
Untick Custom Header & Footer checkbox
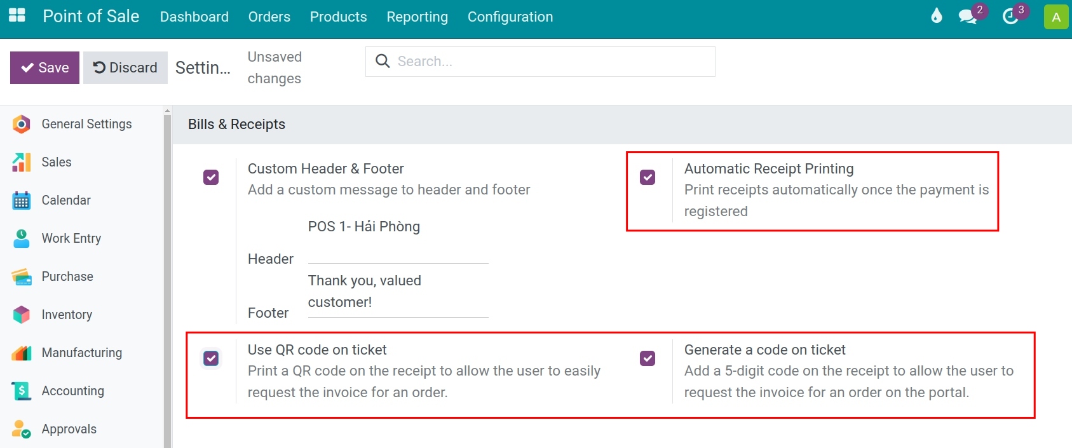tap(211, 177)
